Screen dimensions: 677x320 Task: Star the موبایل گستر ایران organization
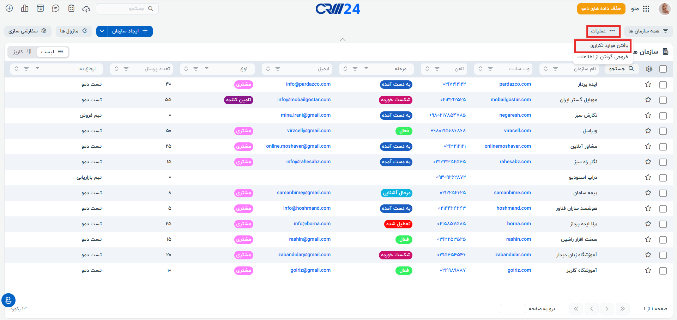(648, 100)
